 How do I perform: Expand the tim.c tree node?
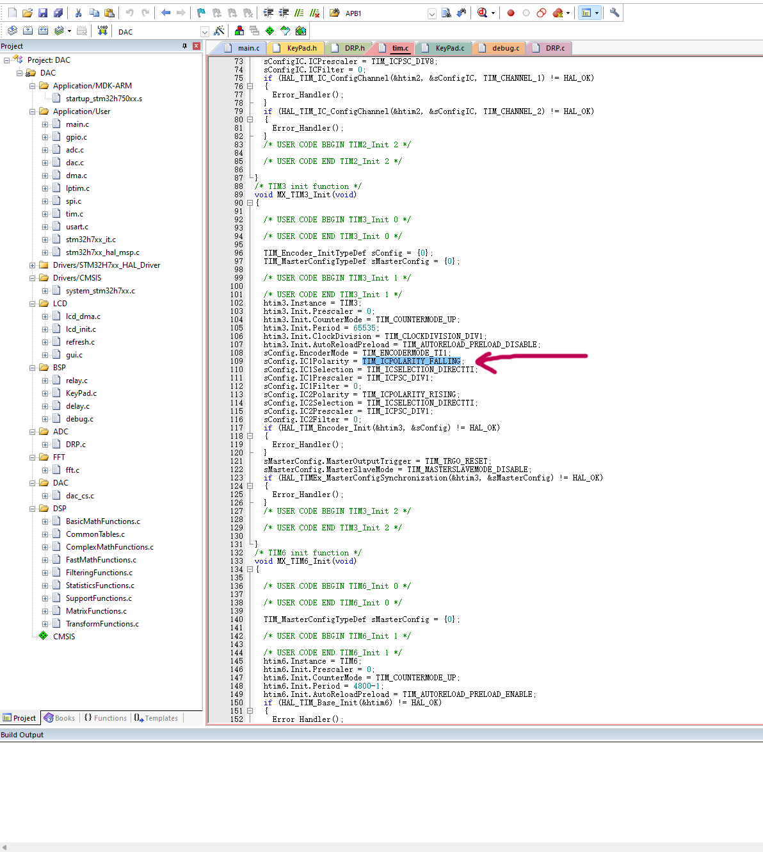[x=45, y=214]
